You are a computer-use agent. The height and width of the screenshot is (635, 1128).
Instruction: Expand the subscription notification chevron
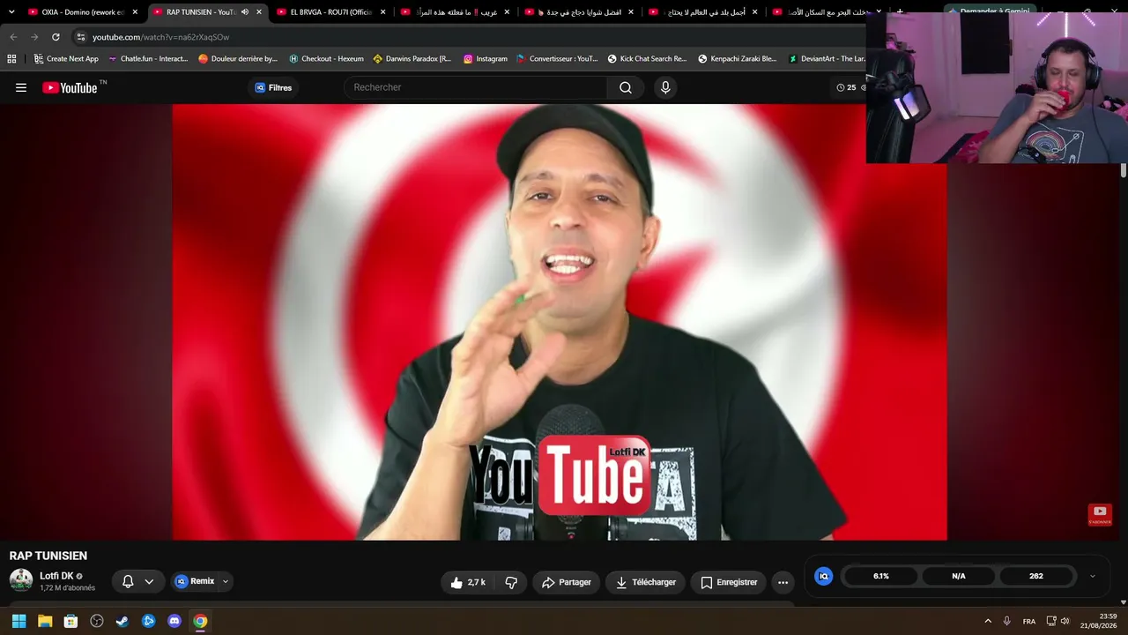pyautogui.click(x=149, y=581)
